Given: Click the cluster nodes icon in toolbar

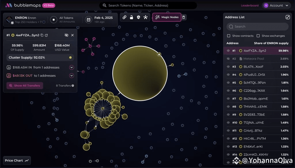Looking at the screenshot, I should pos(145,17).
